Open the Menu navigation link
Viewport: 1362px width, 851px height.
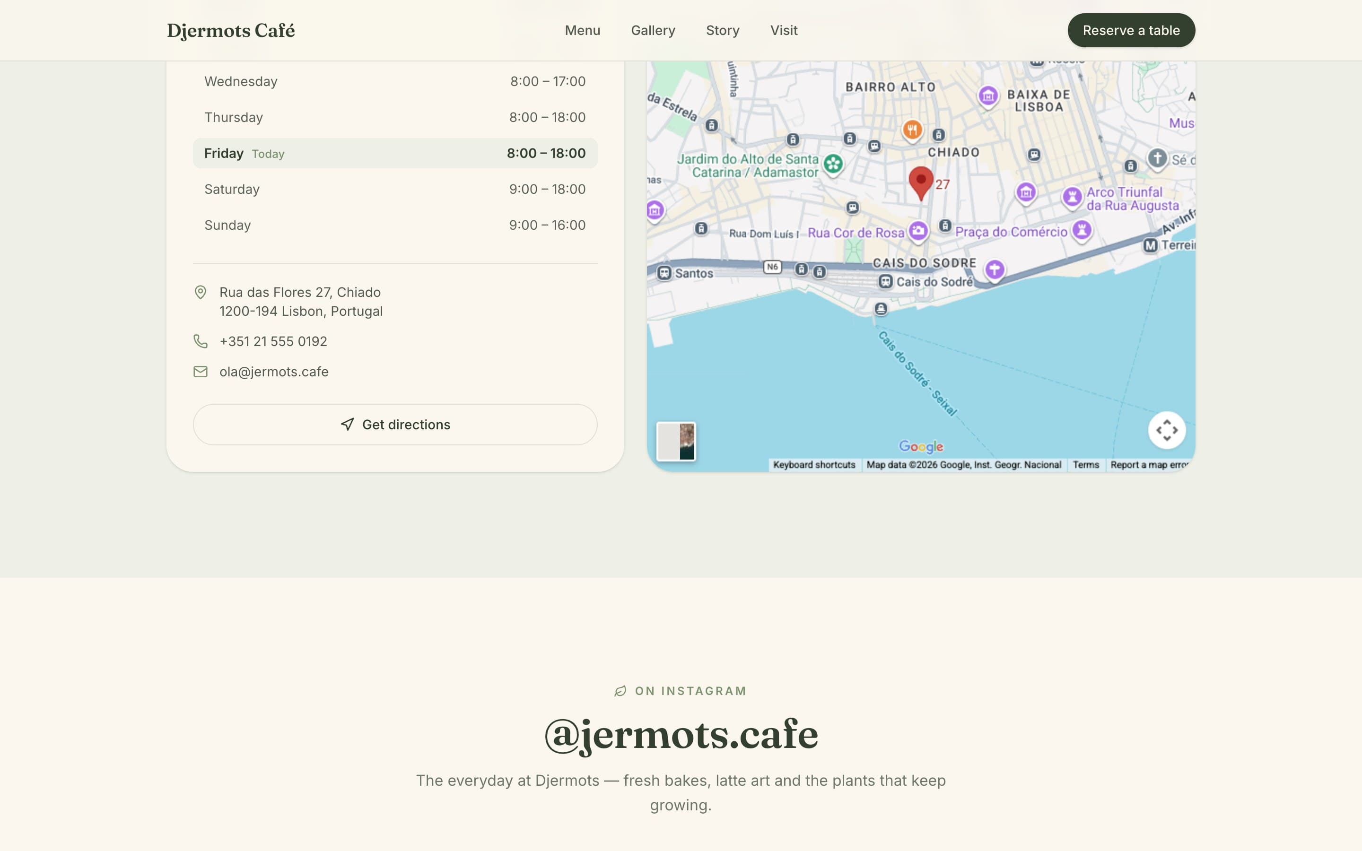click(x=583, y=30)
